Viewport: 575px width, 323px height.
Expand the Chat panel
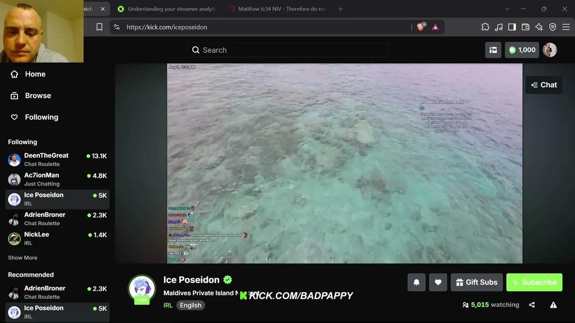point(544,85)
